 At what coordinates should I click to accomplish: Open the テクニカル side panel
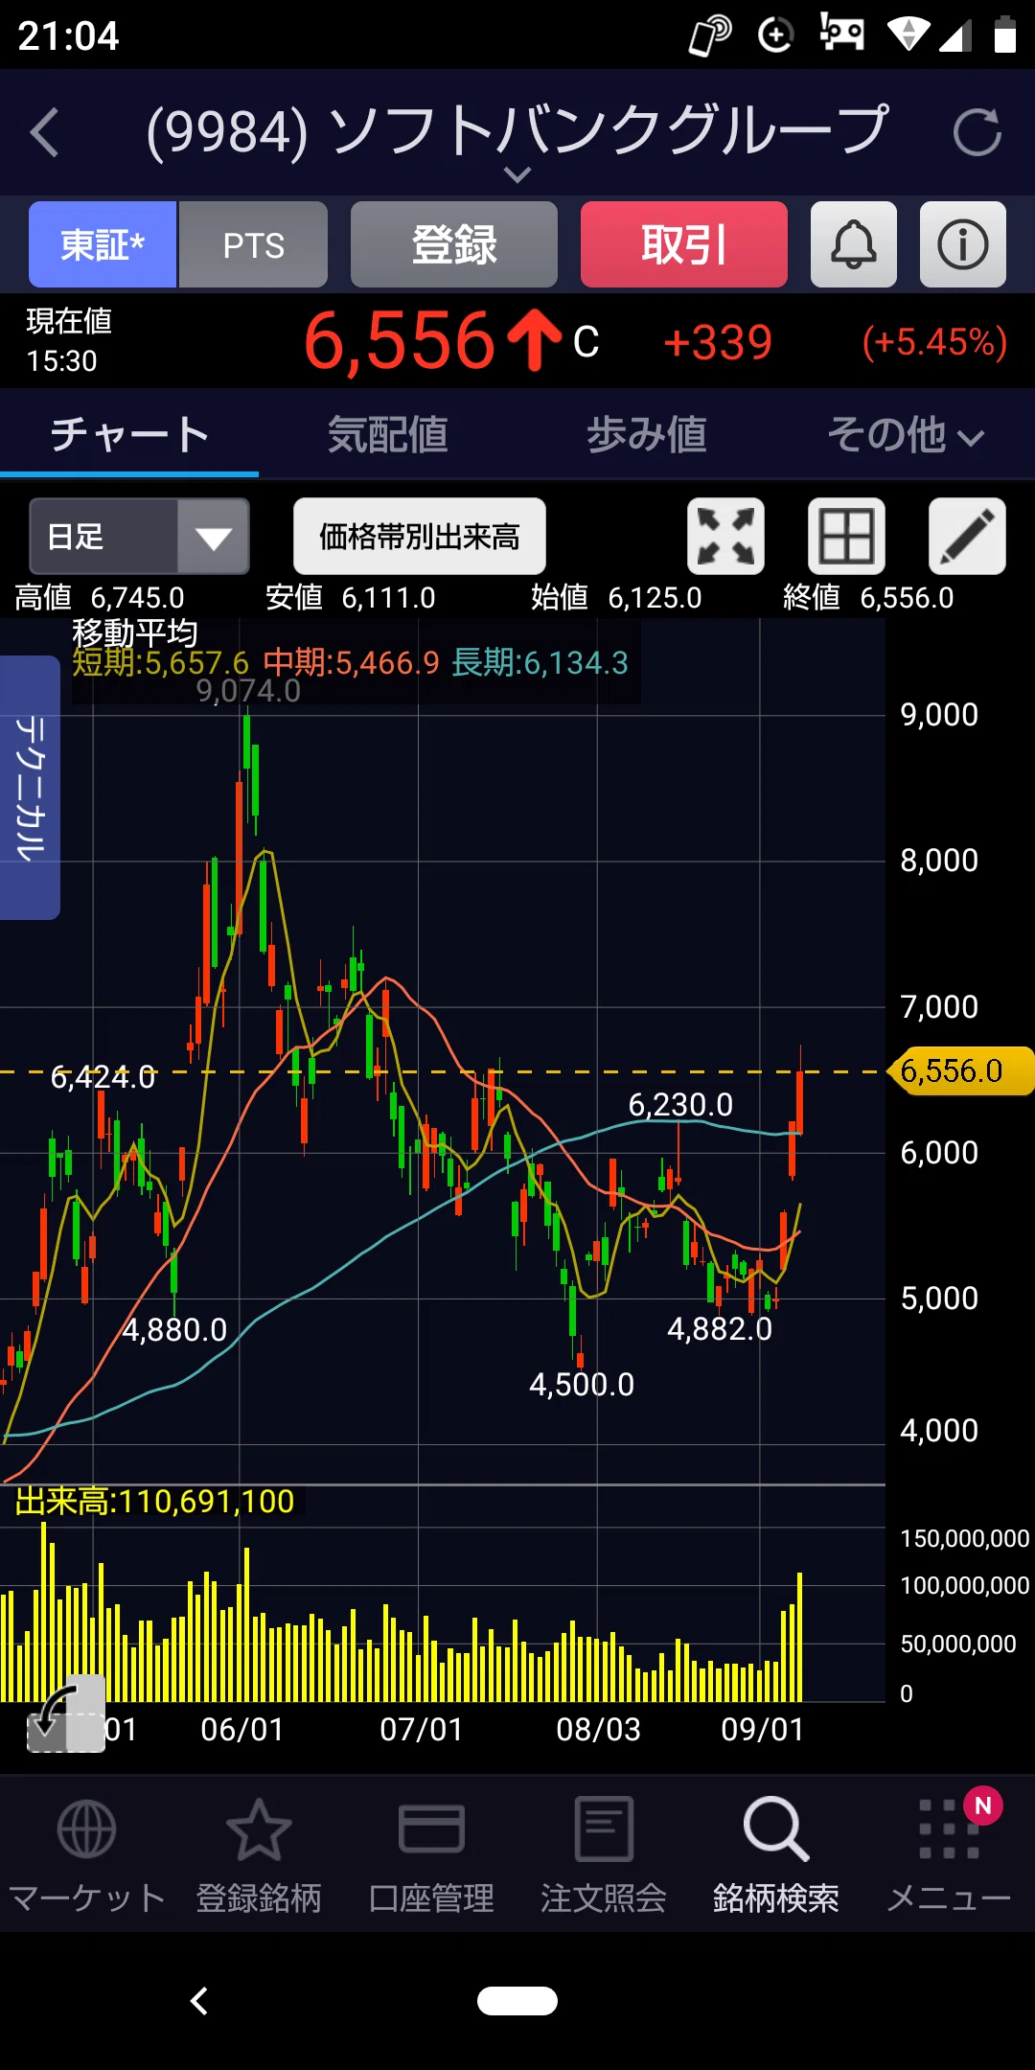30,788
